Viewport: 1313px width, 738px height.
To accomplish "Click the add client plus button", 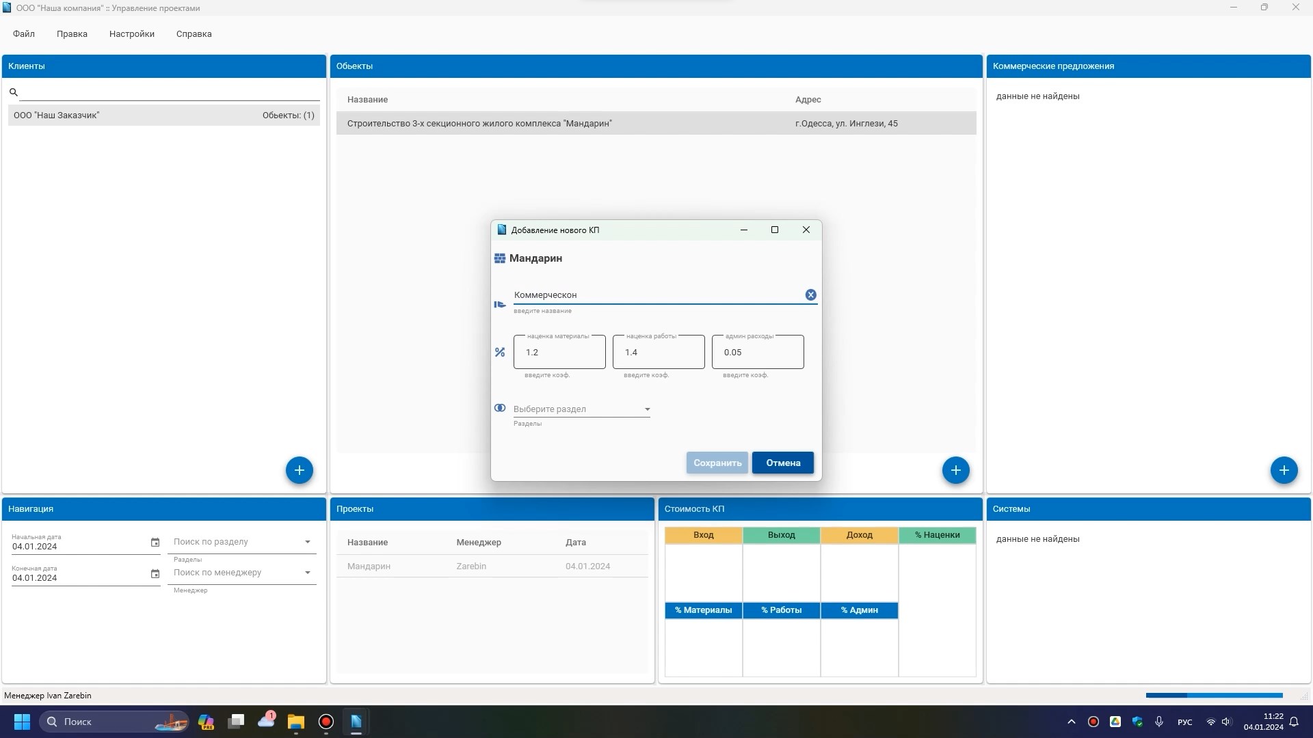I will [x=299, y=470].
